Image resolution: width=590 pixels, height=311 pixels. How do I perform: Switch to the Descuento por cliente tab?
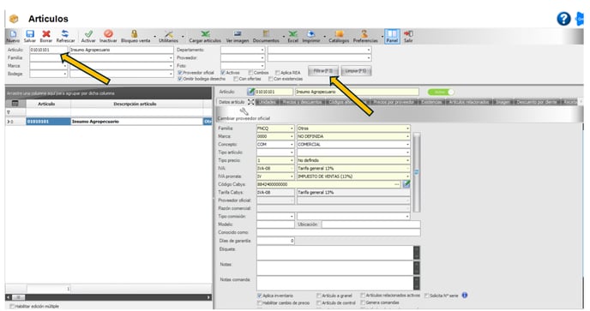537,102
